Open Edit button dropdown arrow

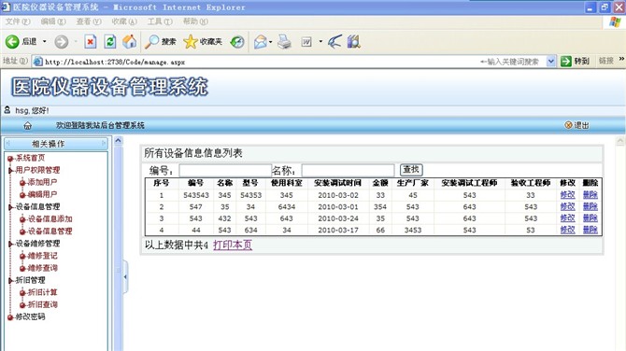(x=320, y=41)
